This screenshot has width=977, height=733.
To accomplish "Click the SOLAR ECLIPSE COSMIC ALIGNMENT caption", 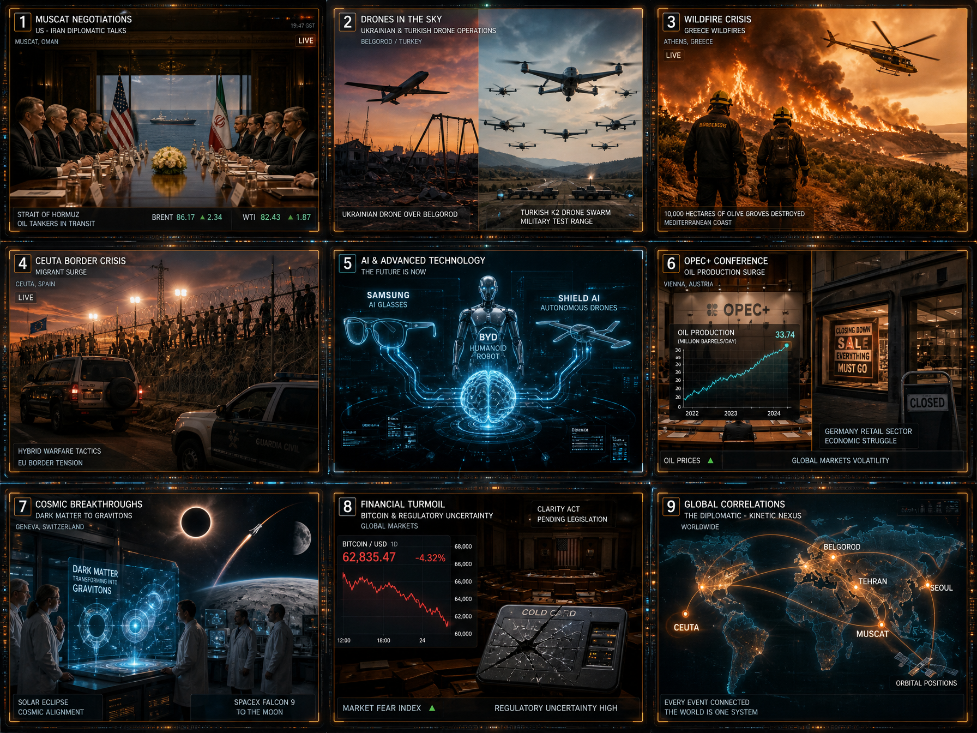I will point(51,707).
